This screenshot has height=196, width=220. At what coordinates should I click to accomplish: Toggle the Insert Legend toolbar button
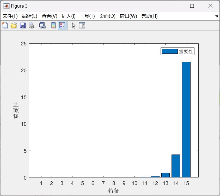pos(62,25)
